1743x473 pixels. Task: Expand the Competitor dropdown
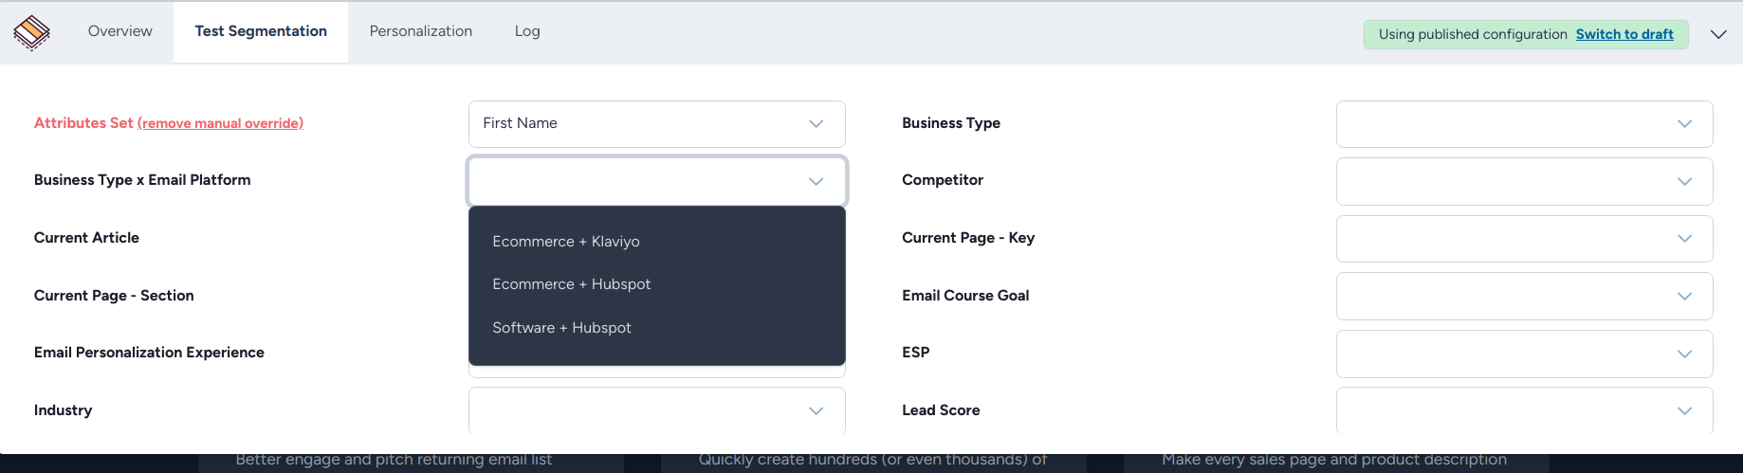1523,181
